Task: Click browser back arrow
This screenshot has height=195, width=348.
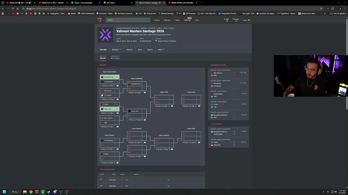Action: (x=3, y=8)
